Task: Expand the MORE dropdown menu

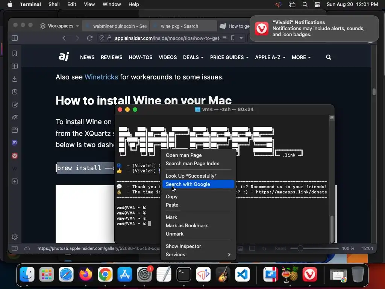Action: [301, 57]
